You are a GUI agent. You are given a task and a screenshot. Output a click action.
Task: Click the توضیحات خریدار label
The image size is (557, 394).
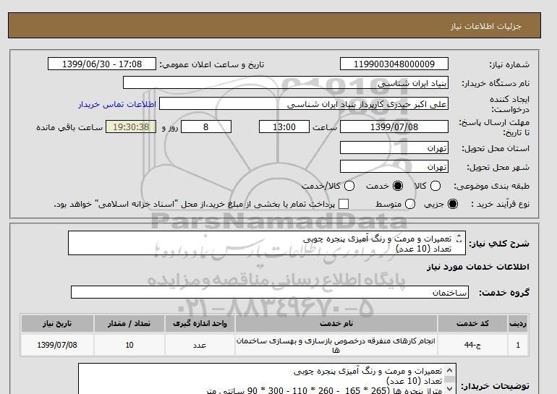(495, 385)
